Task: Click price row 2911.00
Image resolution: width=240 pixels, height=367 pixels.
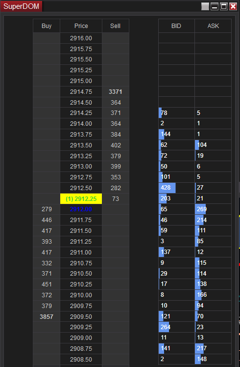Action: [81, 253]
